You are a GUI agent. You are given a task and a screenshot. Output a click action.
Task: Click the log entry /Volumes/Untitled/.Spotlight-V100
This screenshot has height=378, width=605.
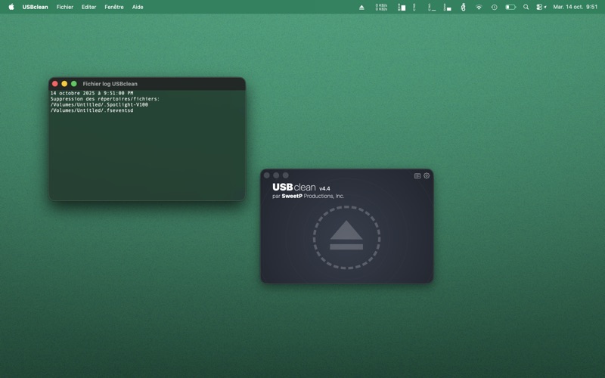99,104
